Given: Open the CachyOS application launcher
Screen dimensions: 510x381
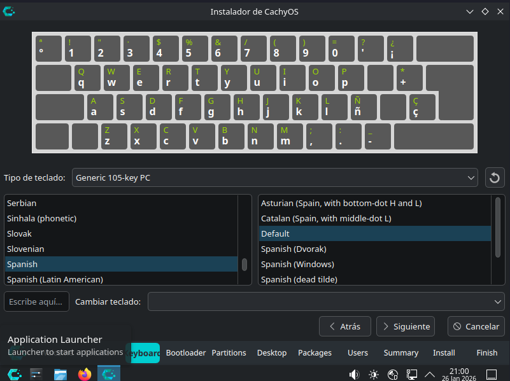Looking at the screenshot, I should click(x=13, y=374).
